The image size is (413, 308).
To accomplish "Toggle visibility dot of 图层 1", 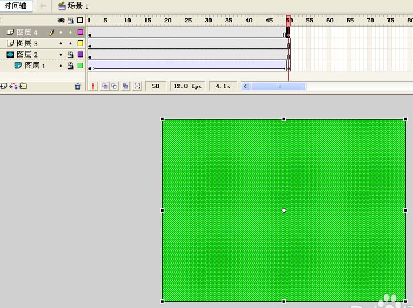I will point(61,66).
